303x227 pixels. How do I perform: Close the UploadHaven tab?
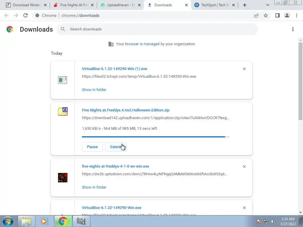(139, 5)
